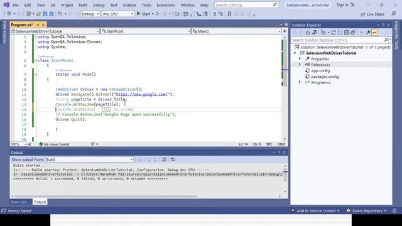
Task: Click the Output panel horizontal scrollbar
Action: 106,196
